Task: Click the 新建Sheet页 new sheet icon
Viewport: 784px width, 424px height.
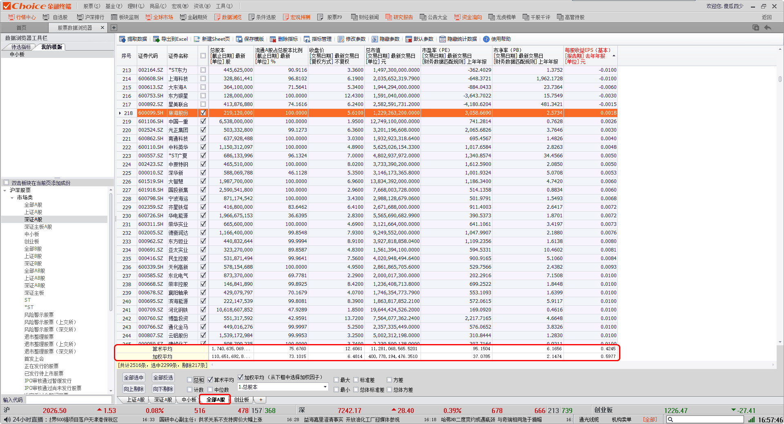Action: [197, 39]
